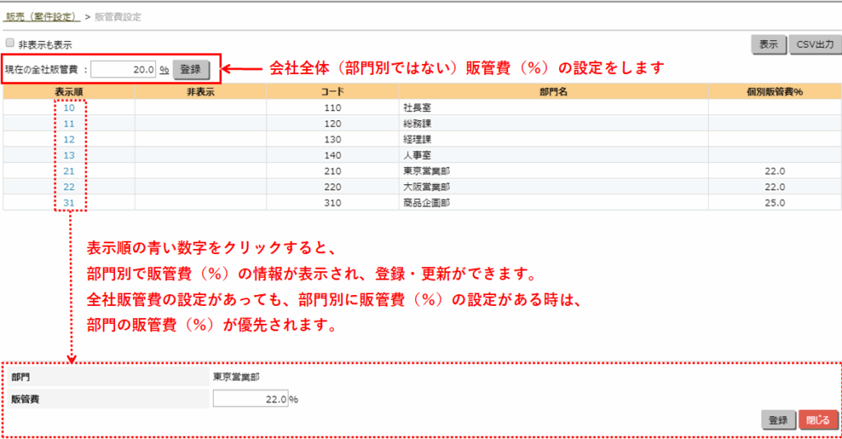Select display order 21 for 東京営業部

coord(69,171)
